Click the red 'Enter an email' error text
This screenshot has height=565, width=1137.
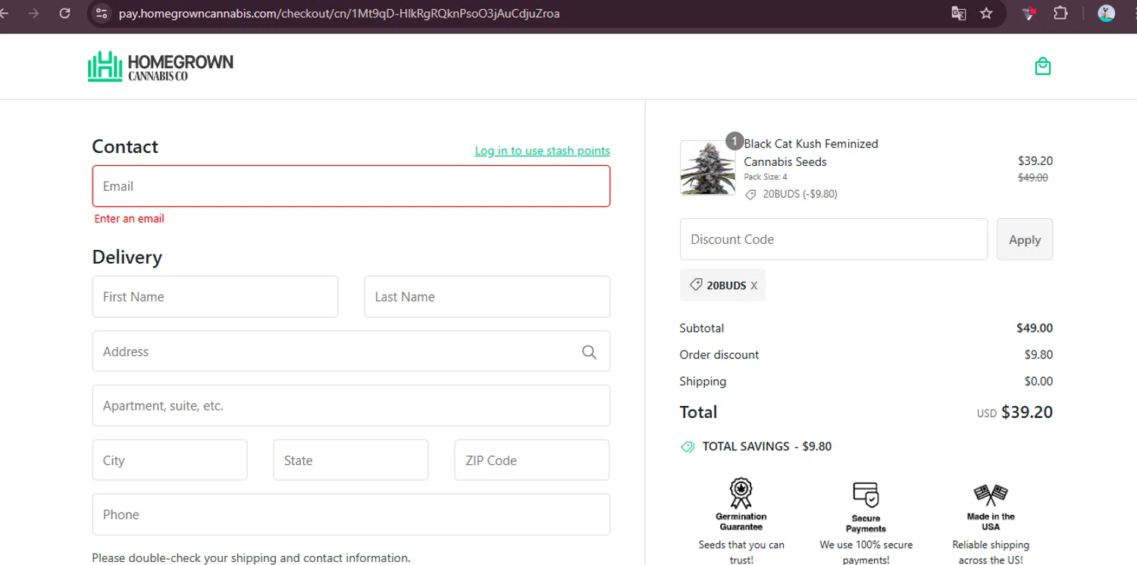click(x=129, y=219)
